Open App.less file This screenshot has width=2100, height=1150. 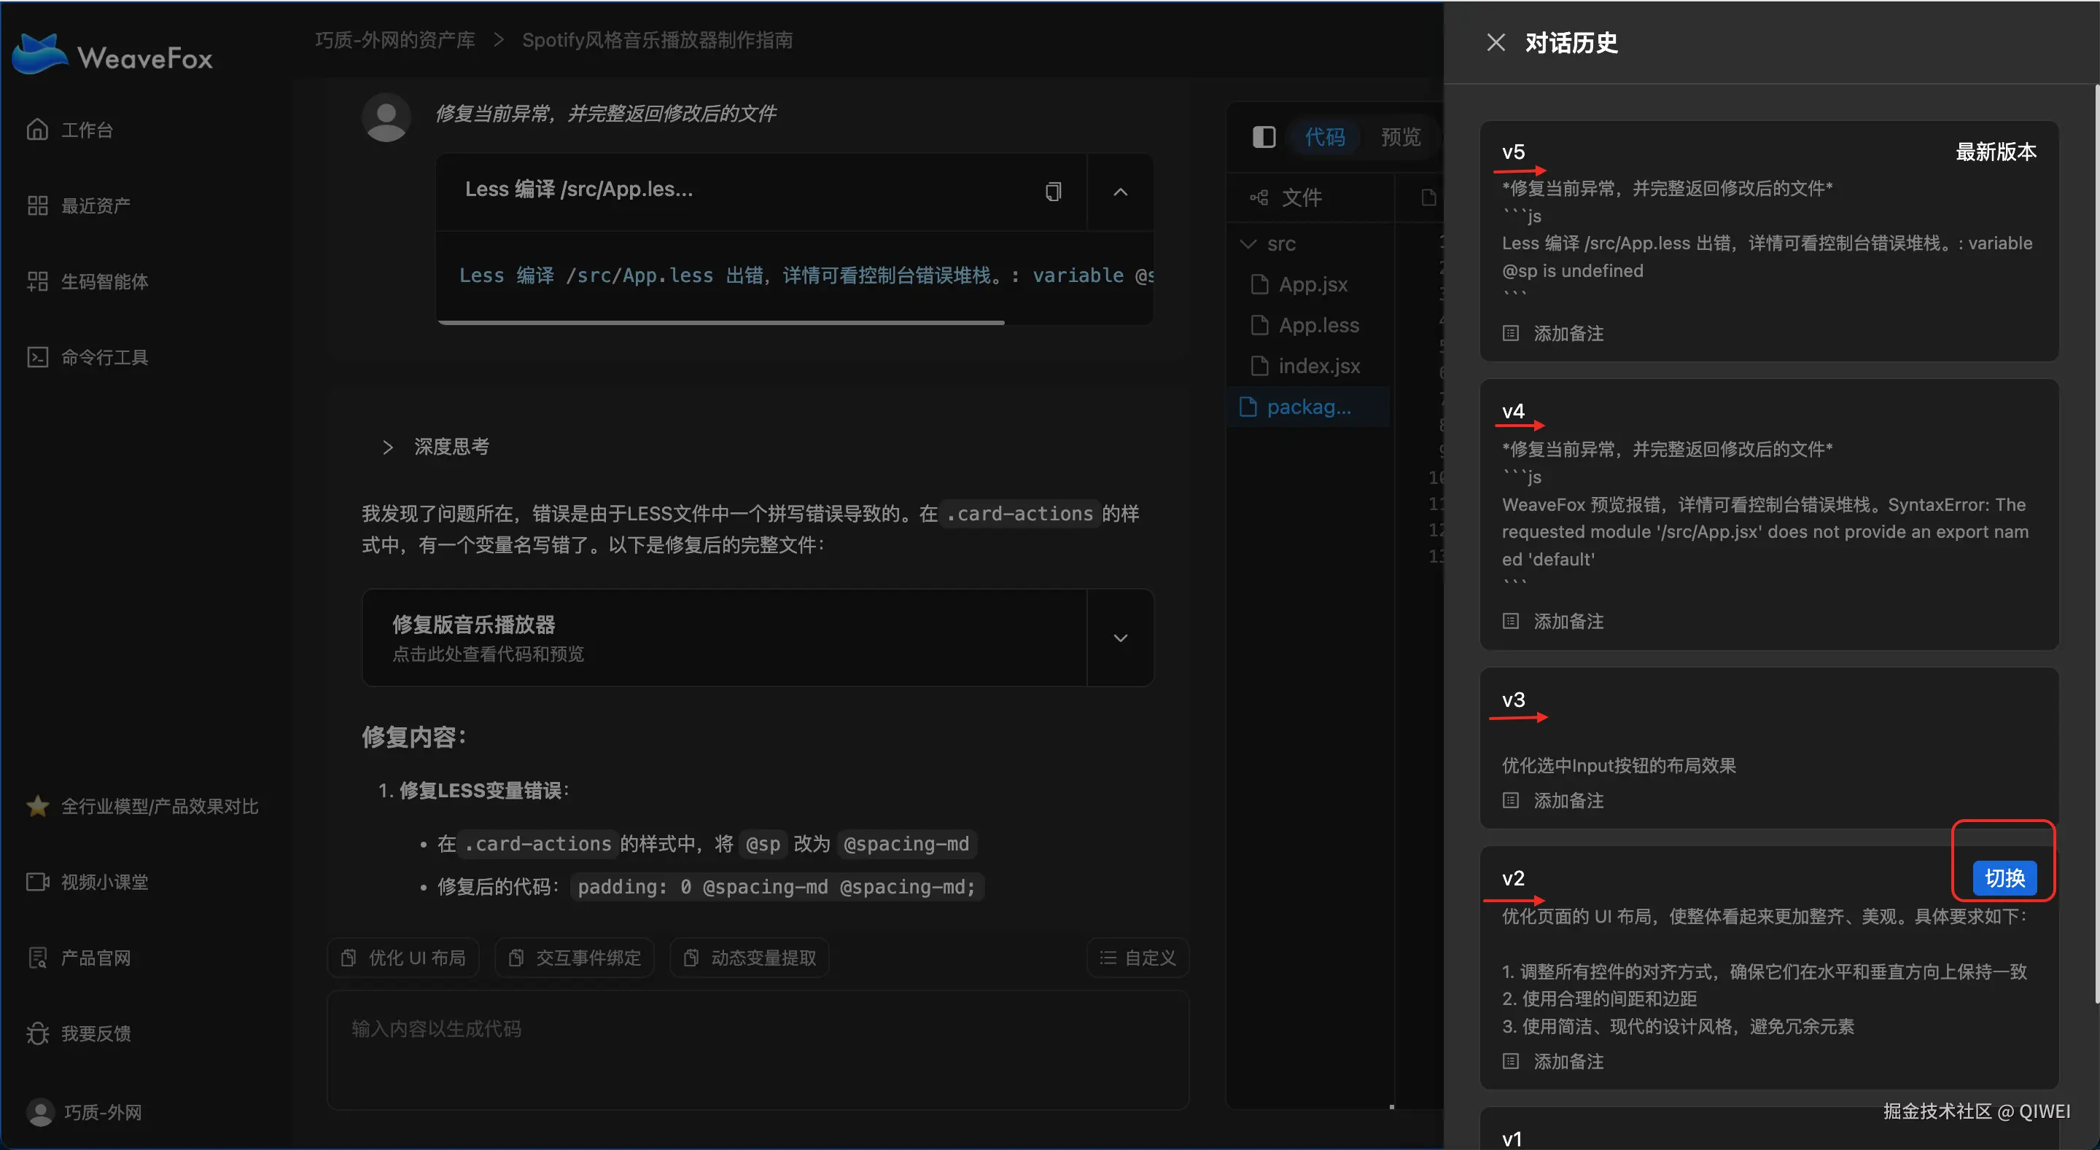point(1305,325)
